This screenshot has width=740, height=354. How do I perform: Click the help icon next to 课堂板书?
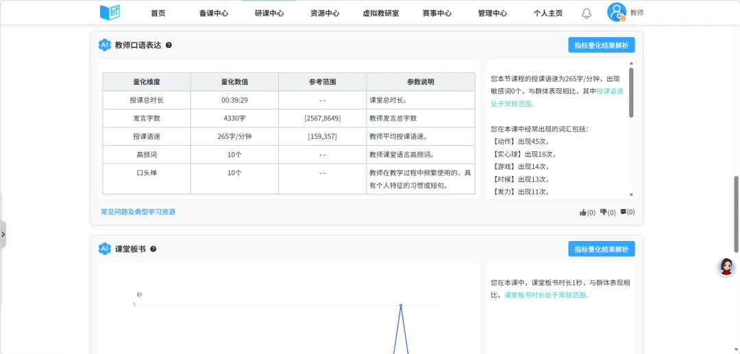(153, 249)
